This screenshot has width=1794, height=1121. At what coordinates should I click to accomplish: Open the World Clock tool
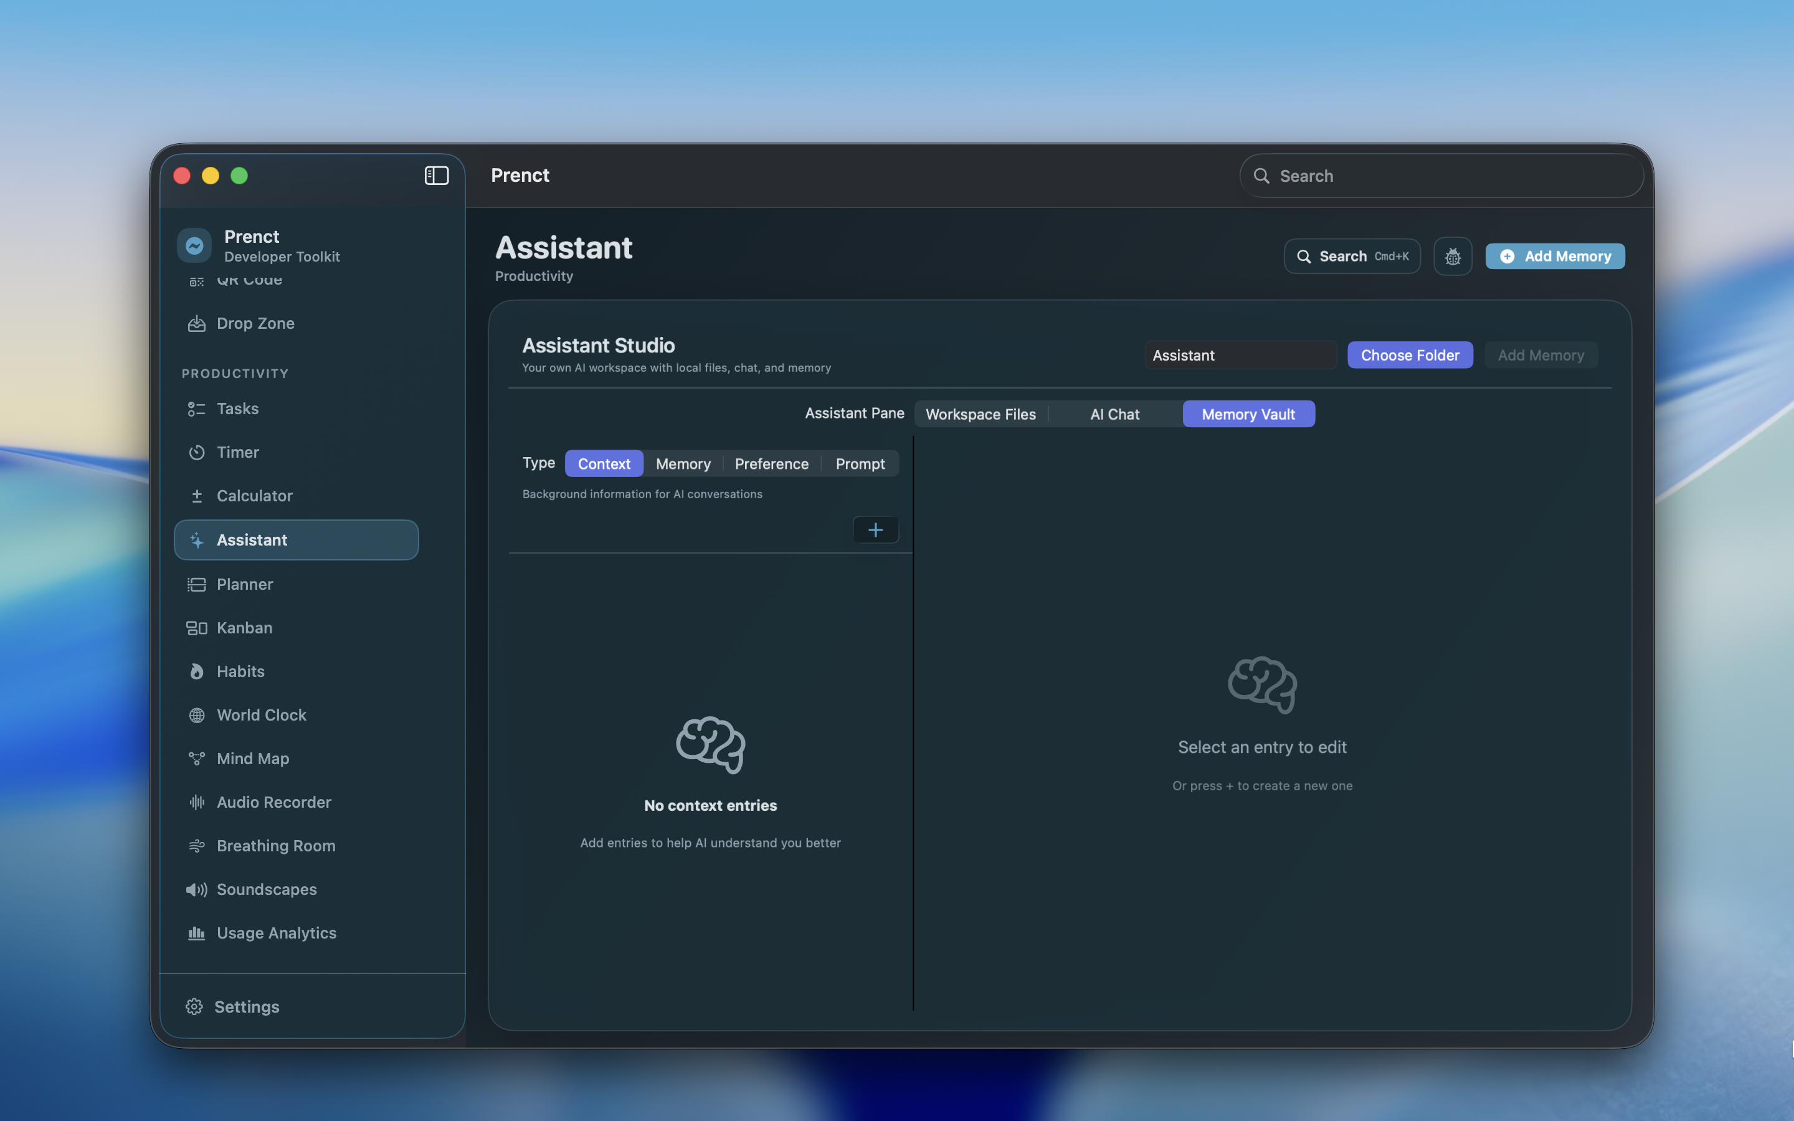click(261, 715)
